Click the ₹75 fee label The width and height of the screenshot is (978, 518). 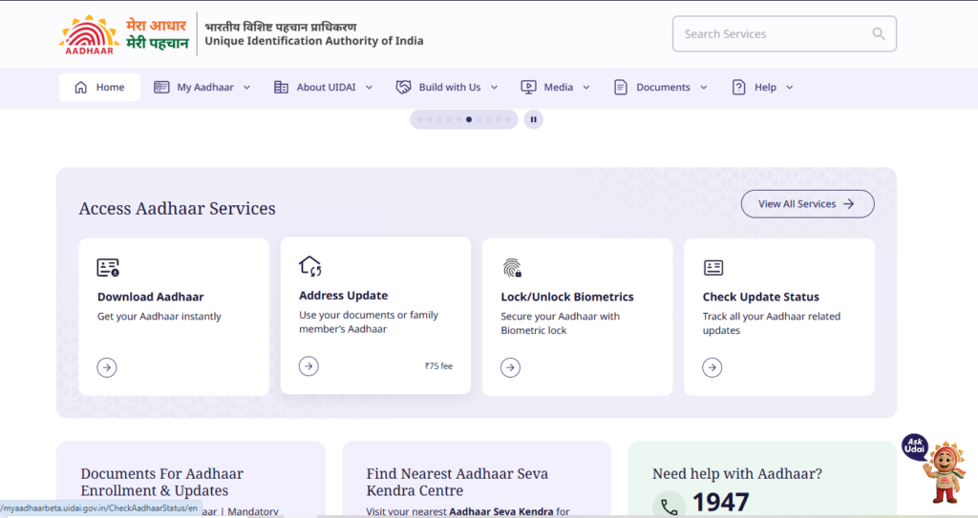point(438,366)
